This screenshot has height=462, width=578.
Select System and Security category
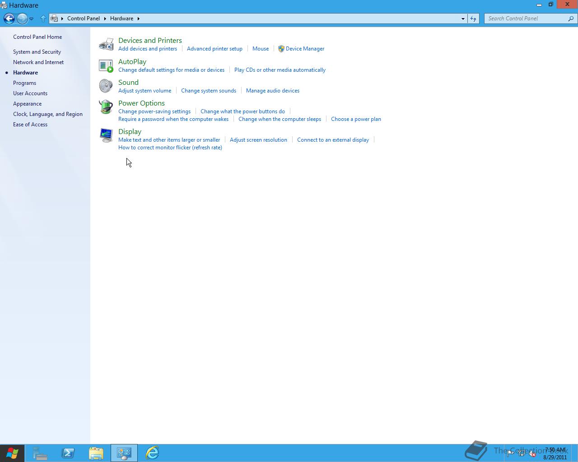pyautogui.click(x=37, y=52)
